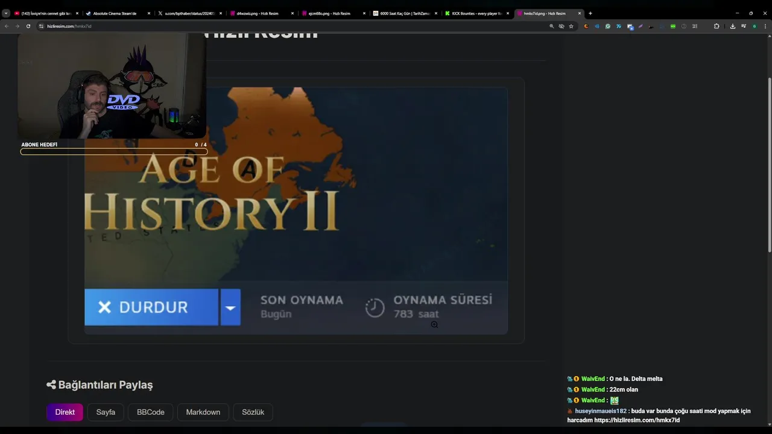The width and height of the screenshot is (772, 434).
Task: Focus the address bar showing hizliresim.com/hmlx7id
Action: 289,26
